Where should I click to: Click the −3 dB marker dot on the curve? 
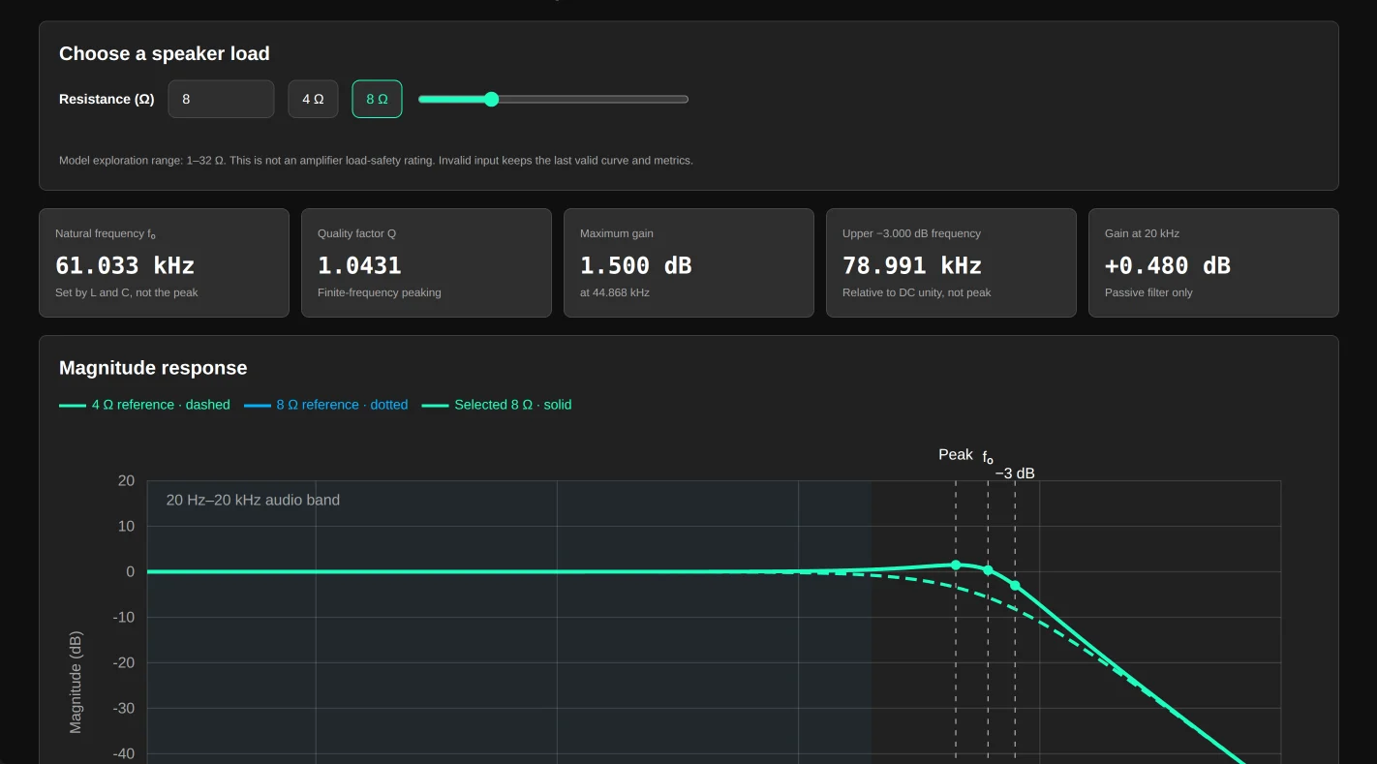coord(1015,585)
